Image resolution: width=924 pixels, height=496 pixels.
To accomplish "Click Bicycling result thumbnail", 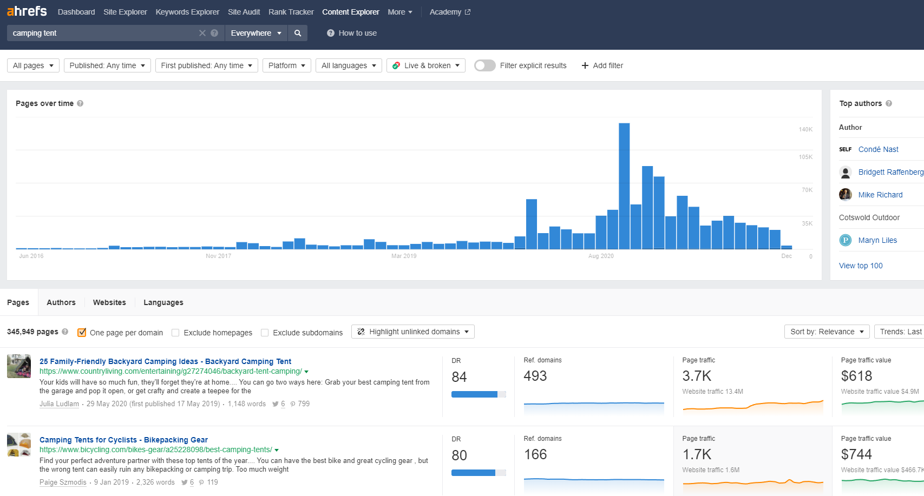I will pyautogui.click(x=19, y=445).
